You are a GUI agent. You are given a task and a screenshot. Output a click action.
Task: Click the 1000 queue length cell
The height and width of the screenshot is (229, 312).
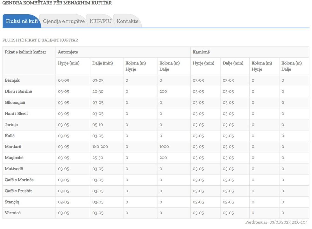point(164,147)
